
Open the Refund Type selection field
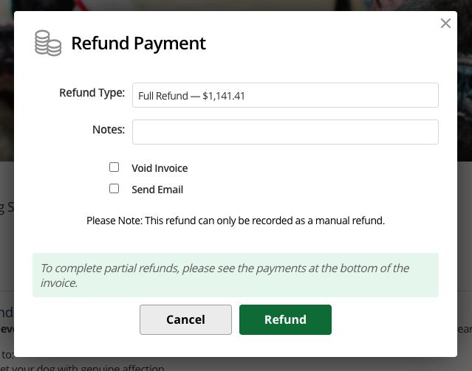284,95
